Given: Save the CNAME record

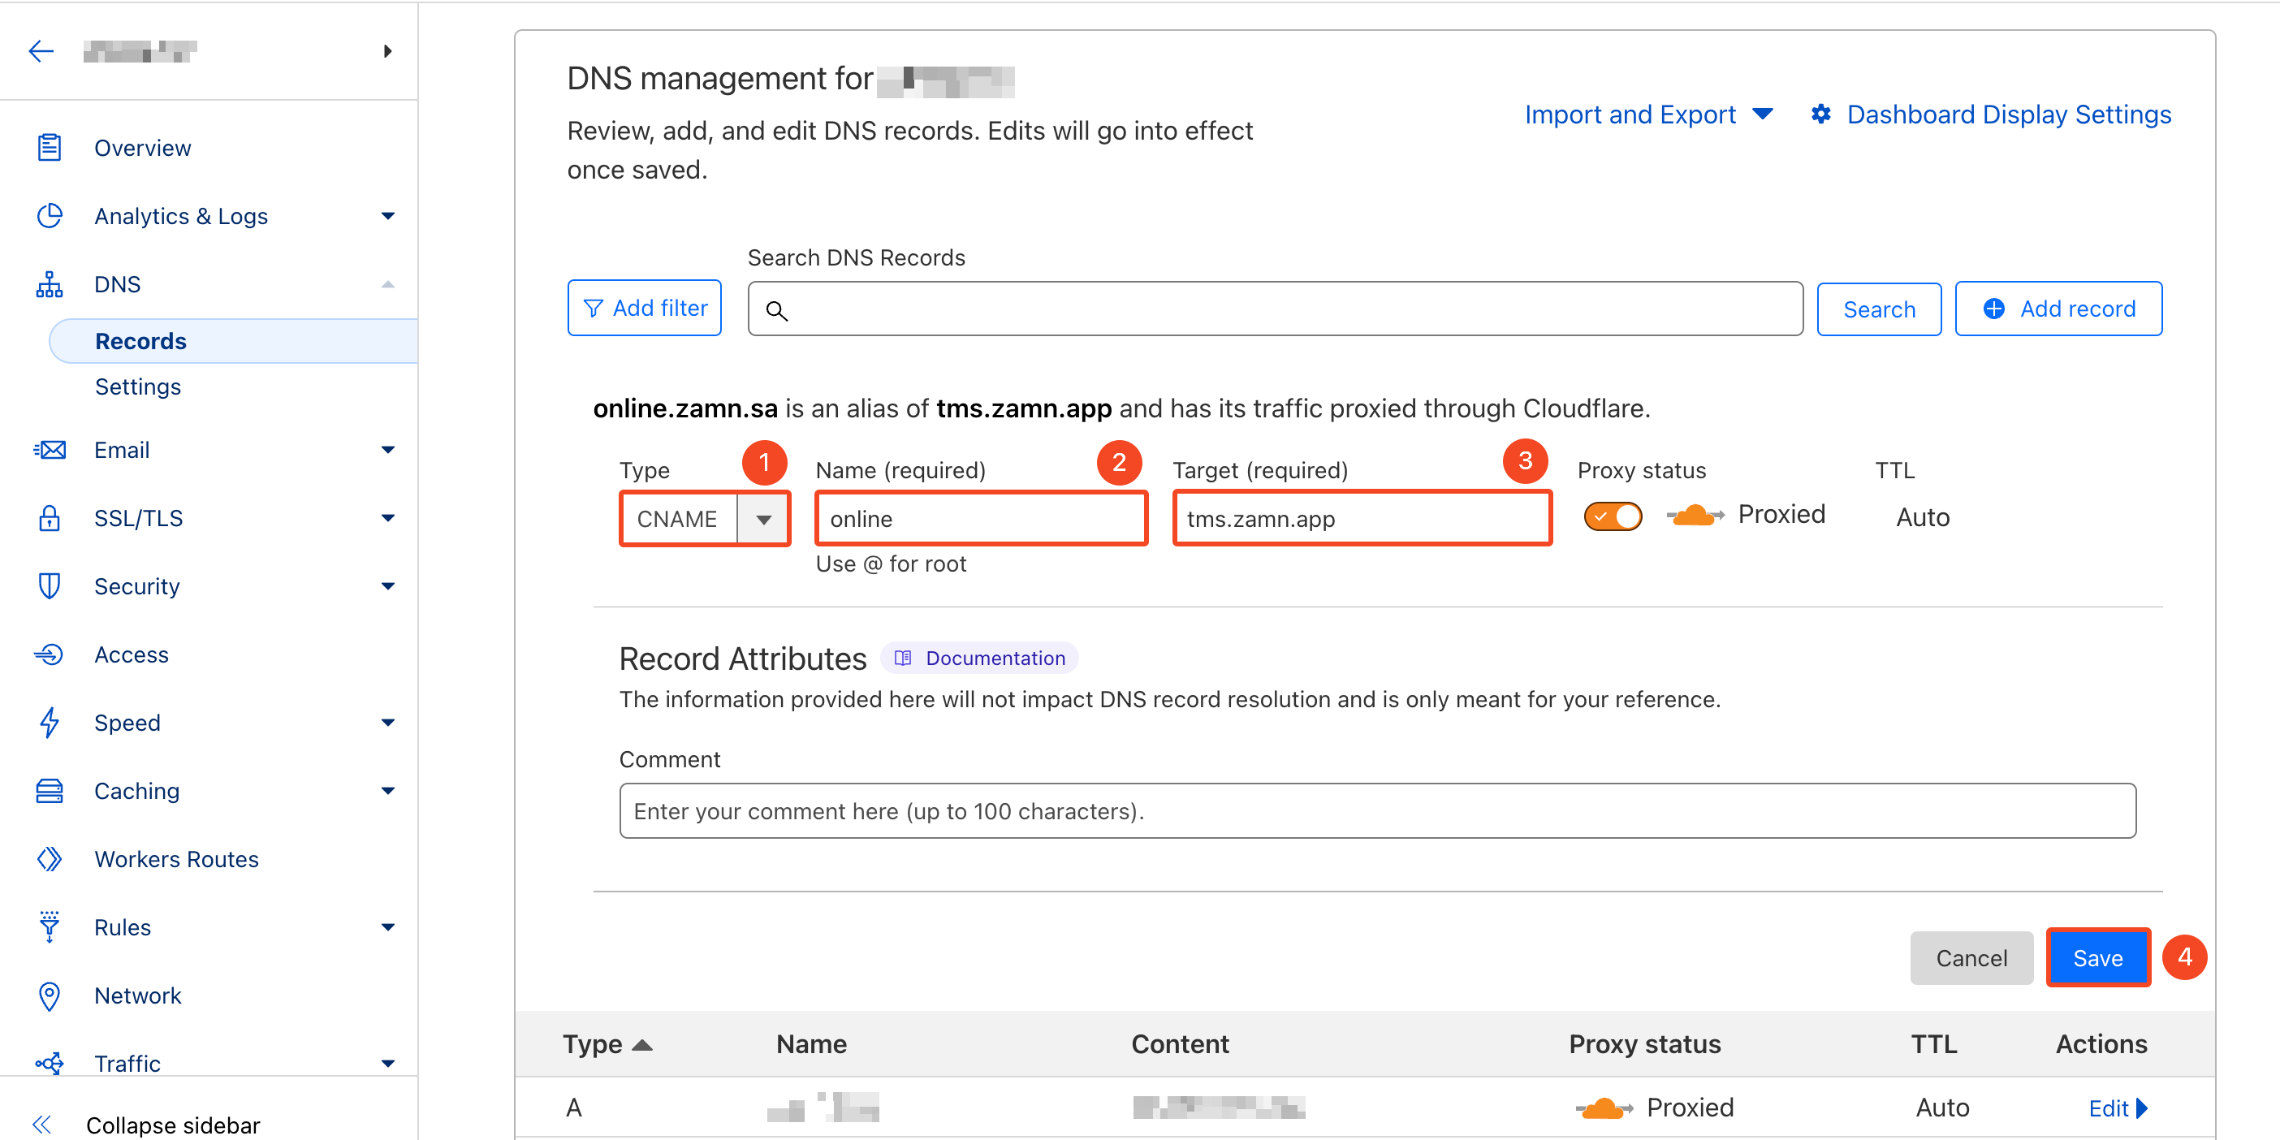Looking at the screenshot, I should (x=2097, y=957).
